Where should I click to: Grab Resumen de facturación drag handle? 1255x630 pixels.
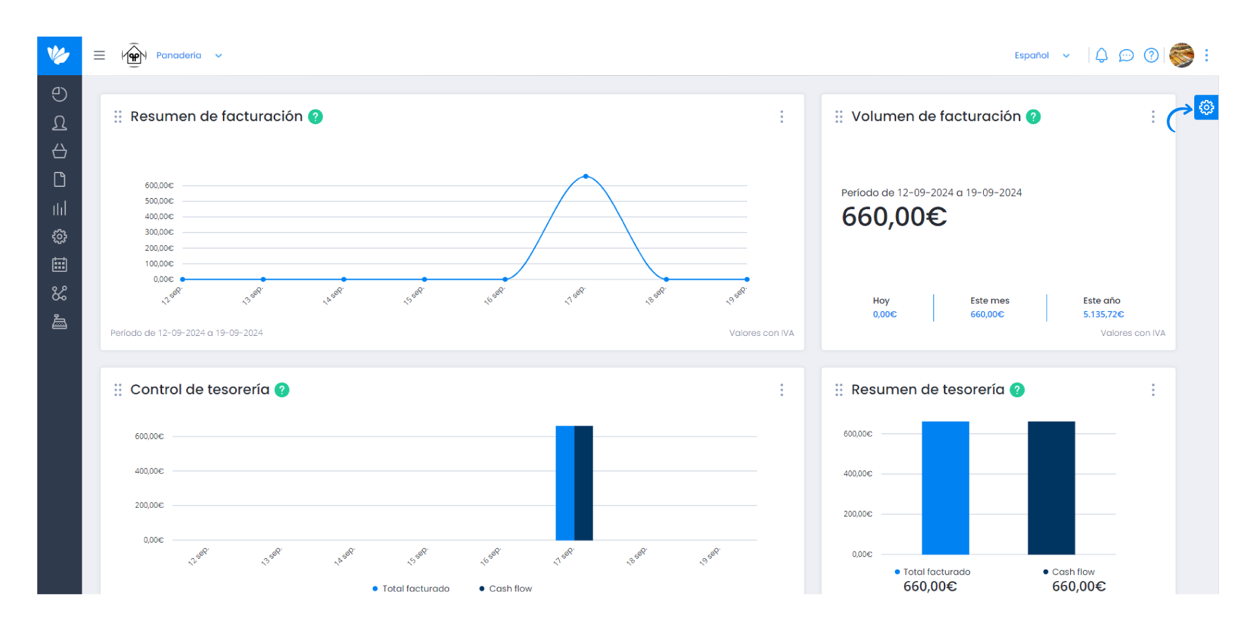click(x=118, y=116)
